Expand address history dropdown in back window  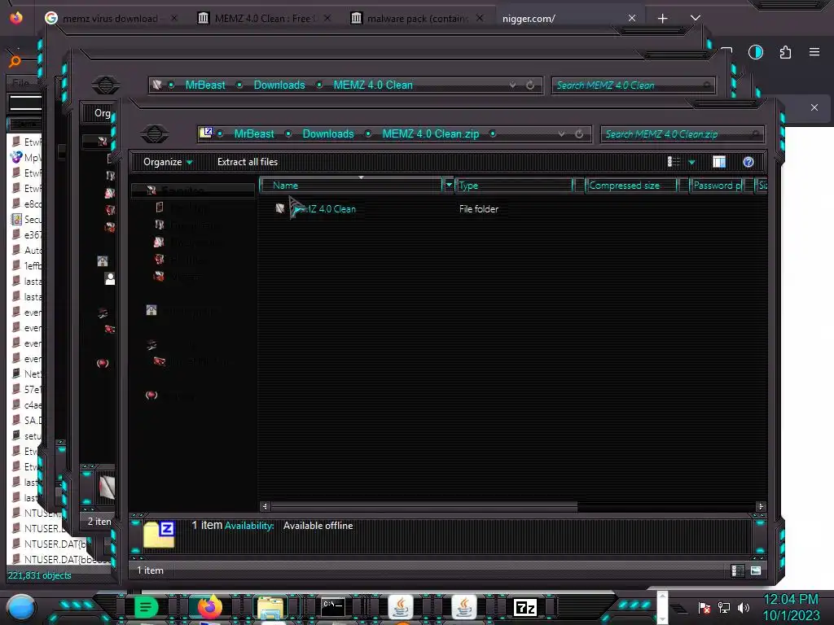tap(512, 85)
